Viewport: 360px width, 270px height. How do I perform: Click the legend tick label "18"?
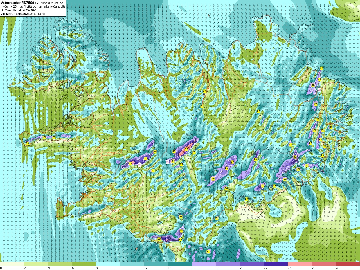pos(218,268)
